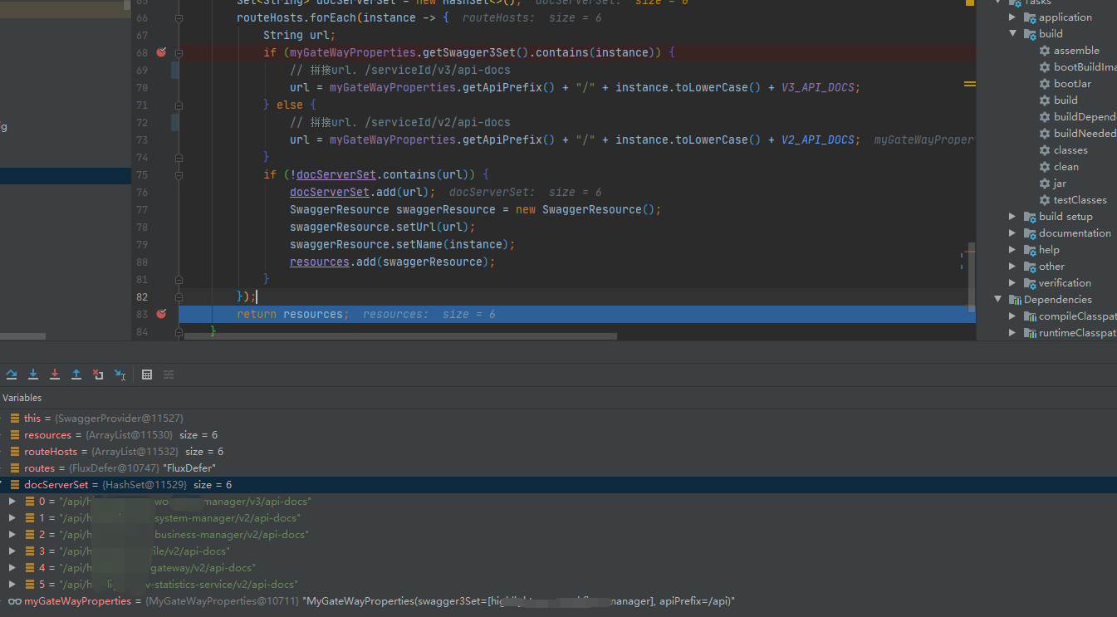Collapse the Dependencies node
The image size is (1117, 617).
998,300
